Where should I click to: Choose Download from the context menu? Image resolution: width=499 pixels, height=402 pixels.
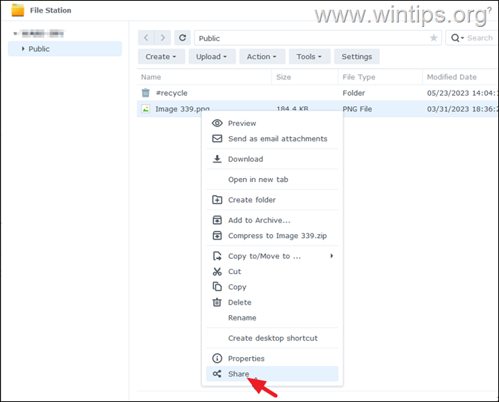click(272, 159)
